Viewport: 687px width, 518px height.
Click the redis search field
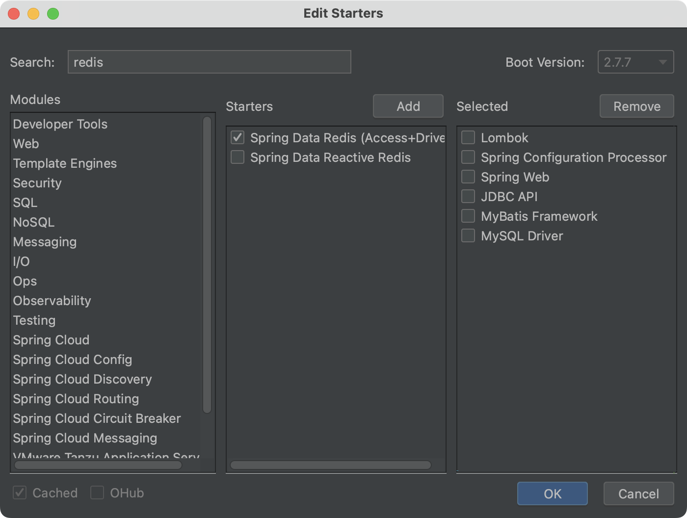[210, 62]
